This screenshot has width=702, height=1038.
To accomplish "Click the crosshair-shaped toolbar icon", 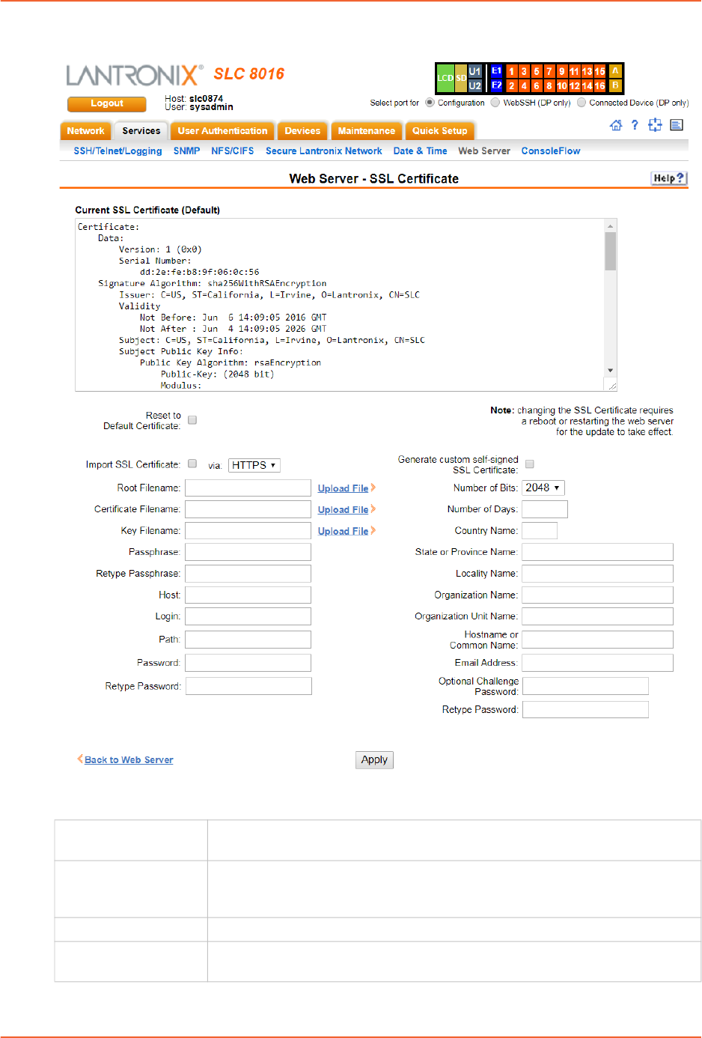I will point(655,125).
